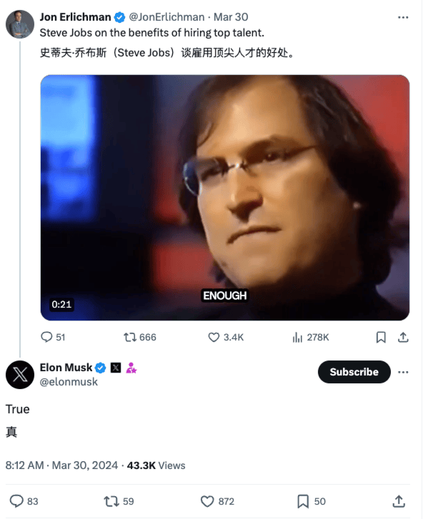Bookmark Jon Erlichman's tweet
This screenshot has width=433, height=519.
point(381,337)
